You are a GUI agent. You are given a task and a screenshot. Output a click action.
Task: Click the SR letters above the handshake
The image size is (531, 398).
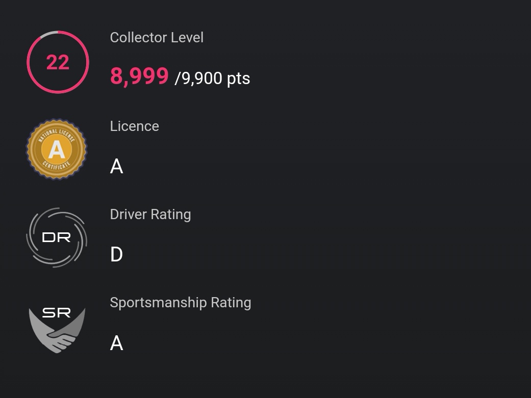(57, 313)
